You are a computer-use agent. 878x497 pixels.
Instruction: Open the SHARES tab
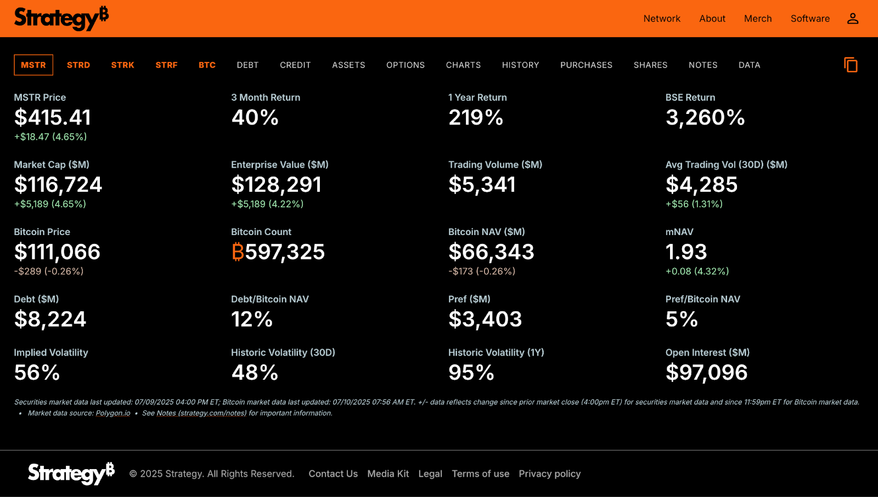click(650, 65)
